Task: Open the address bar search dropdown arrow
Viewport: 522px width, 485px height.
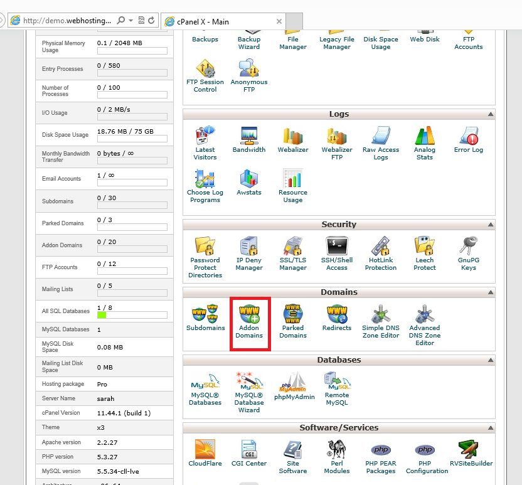Action: tap(129, 21)
